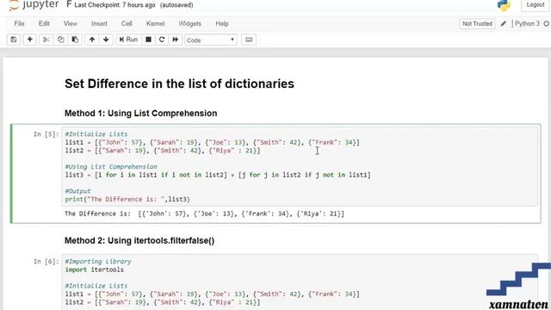The height and width of the screenshot is (310, 551).
Task: Select 'Method 1: Using List Comprehension' heading
Action: click(140, 113)
